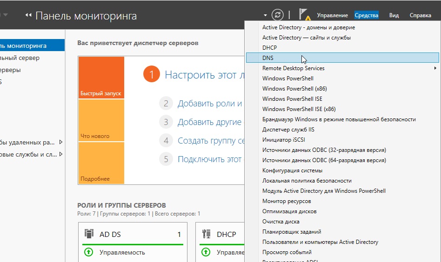
Task: Open DNS from the tools menu
Action: (x=342, y=58)
